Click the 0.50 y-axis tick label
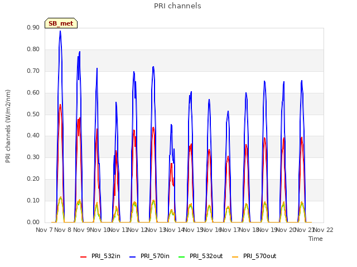The image size is (357, 267). point(33,114)
